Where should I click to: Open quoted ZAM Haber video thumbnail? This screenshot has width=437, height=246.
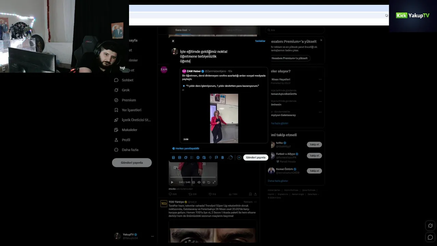[x=224, y=118]
